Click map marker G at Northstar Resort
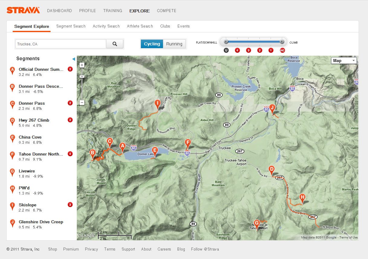368x259 pixels. 257,225
